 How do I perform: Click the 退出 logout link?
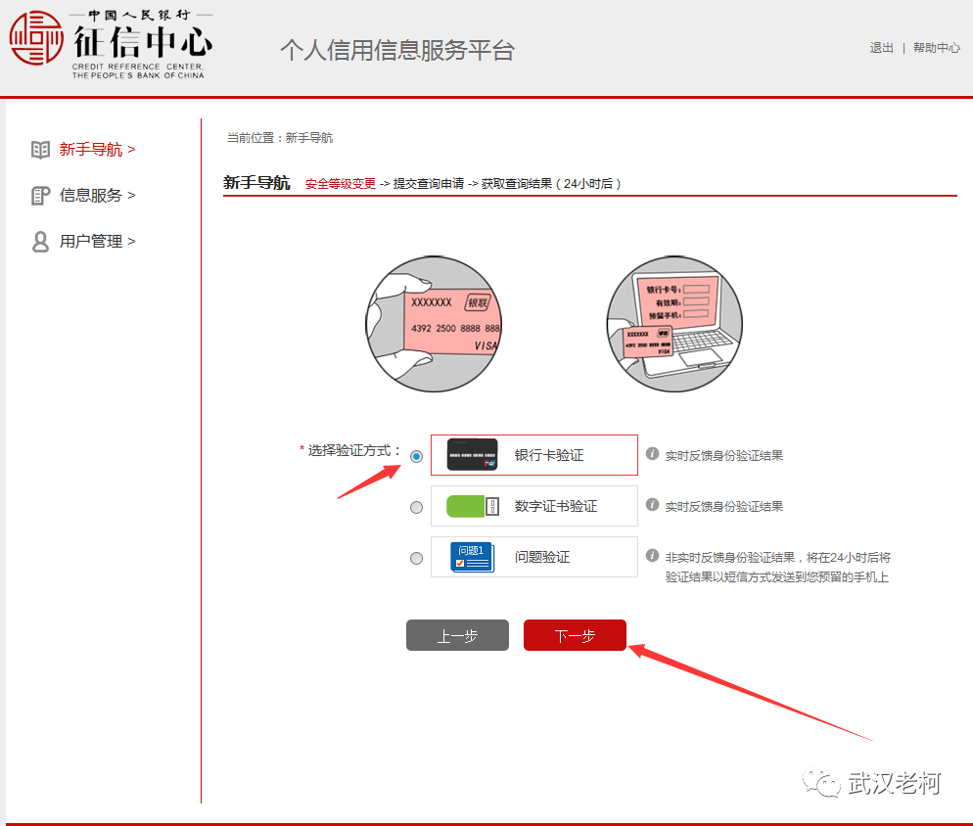pyautogui.click(x=881, y=48)
